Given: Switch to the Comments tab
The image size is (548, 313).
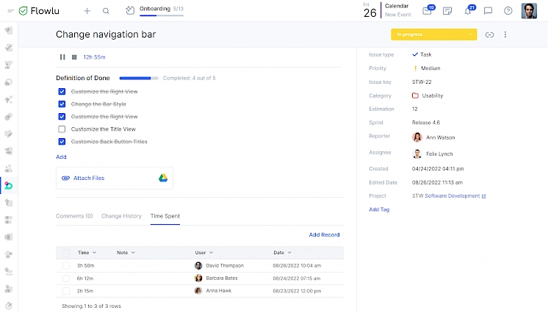Looking at the screenshot, I should tap(74, 216).
